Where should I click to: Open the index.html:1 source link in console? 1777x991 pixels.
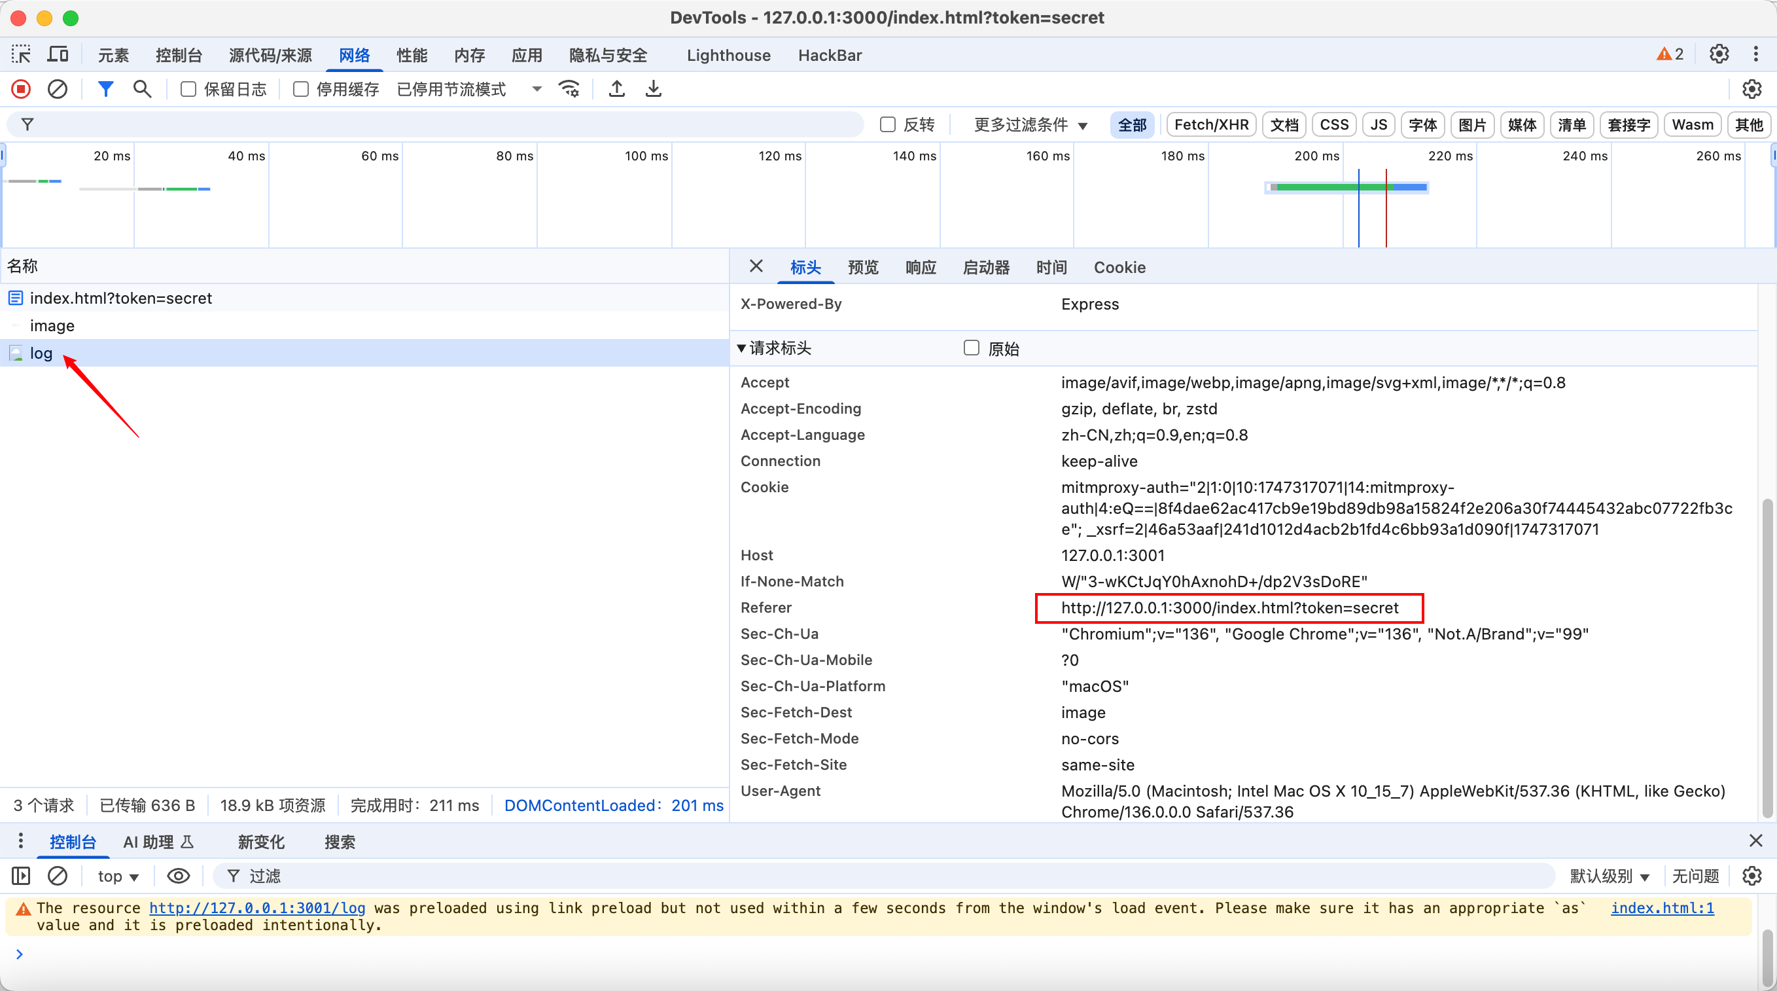pyautogui.click(x=1662, y=907)
